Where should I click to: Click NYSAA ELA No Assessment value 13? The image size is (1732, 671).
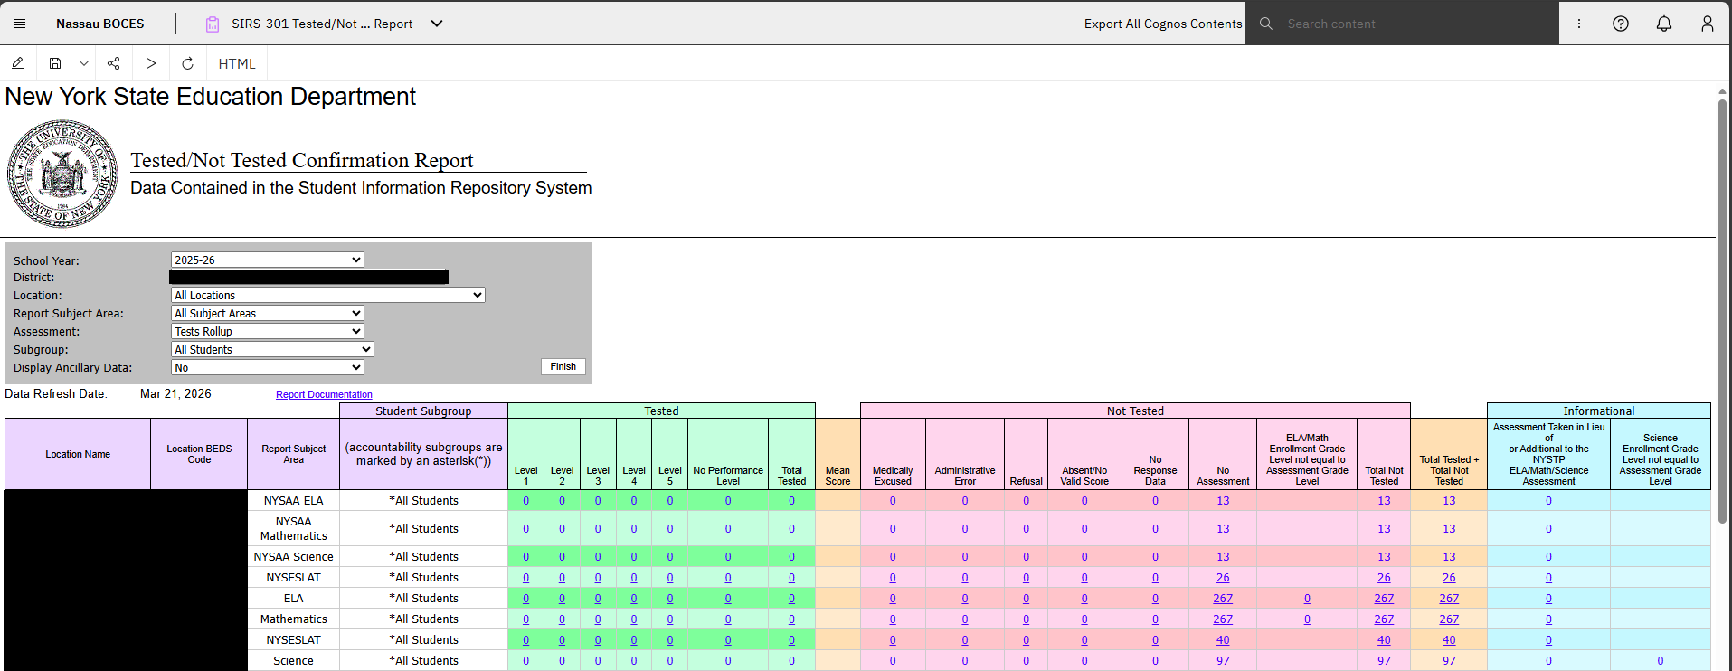click(x=1223, y=500)
